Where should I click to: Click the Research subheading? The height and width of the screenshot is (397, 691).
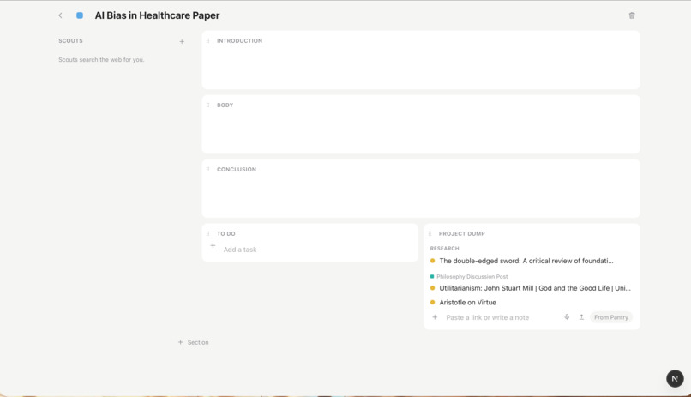[444, 248]
